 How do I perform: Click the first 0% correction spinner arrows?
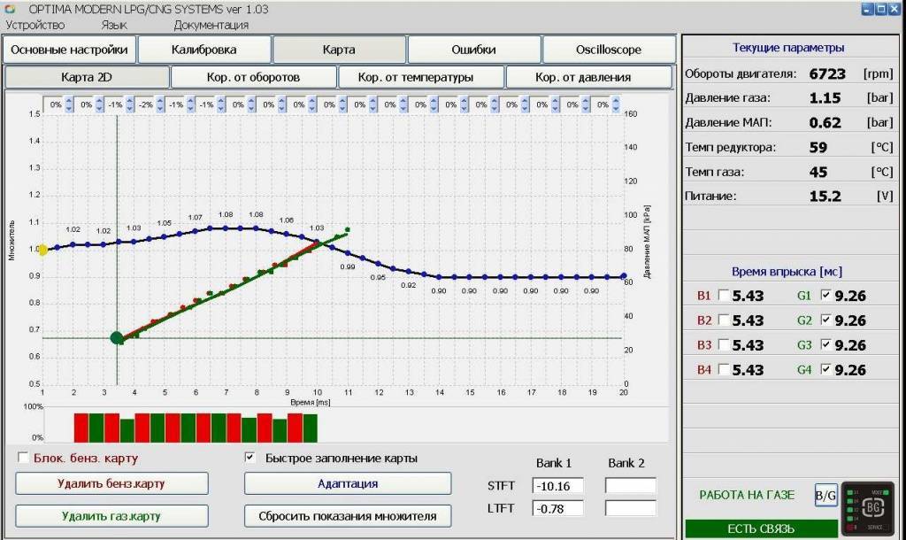70,104
